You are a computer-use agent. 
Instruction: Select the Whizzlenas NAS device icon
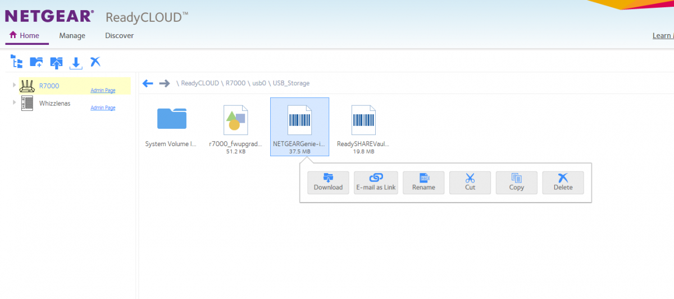pos(27,103)
